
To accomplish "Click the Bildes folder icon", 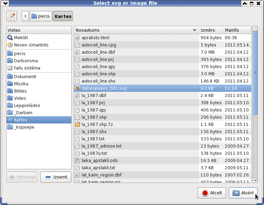I will 10,91.
